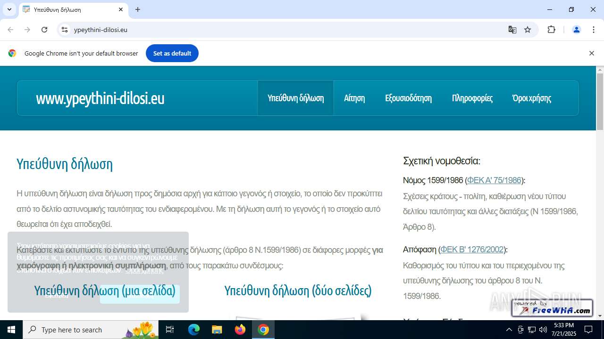This screenshot has width=604, height=339.
Task: Open Task View on the taskbar
Action: [170, 330]
